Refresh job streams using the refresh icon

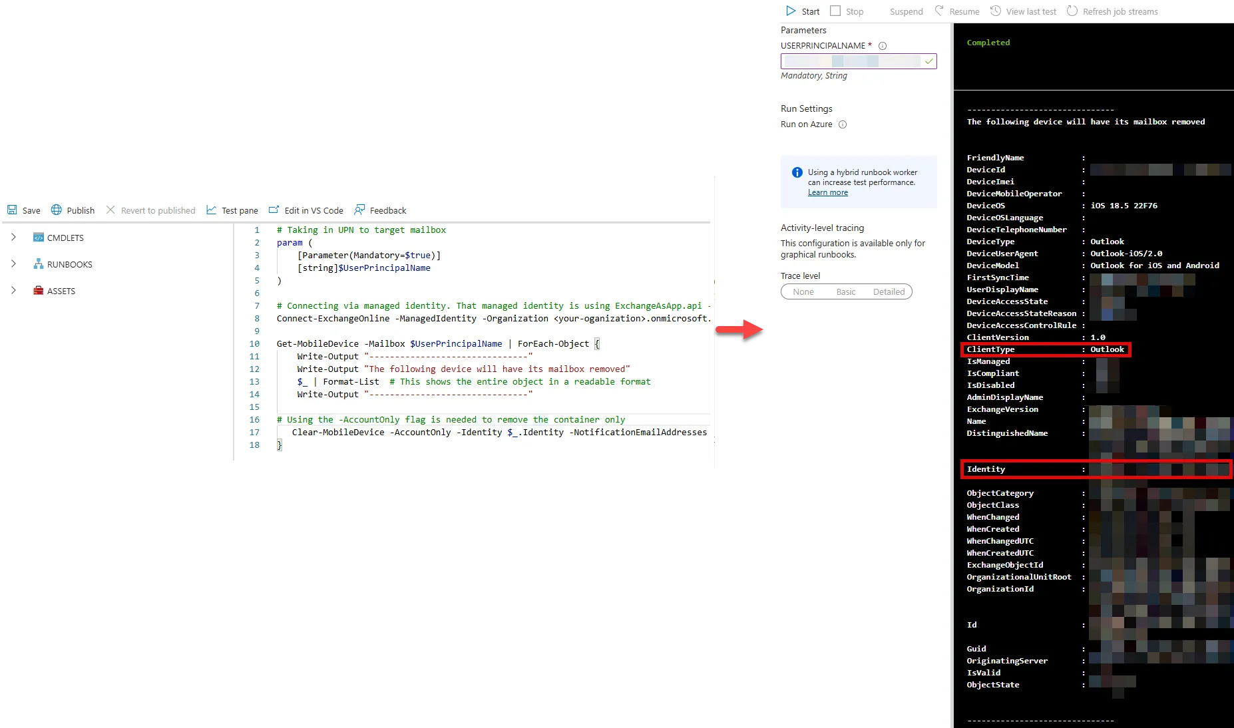(1072, 11)
